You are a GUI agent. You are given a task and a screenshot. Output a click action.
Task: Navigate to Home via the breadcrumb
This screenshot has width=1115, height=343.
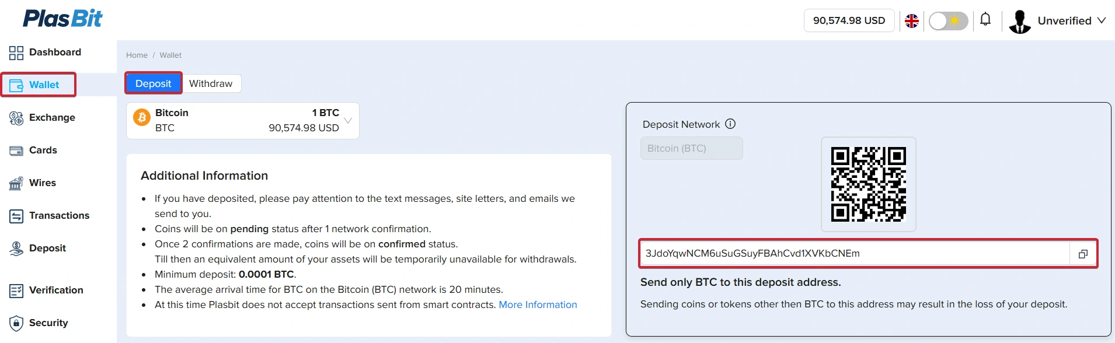pos(137,54)
